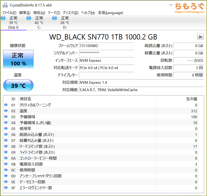Image resolution: width=207 pixels, height=196 pixels.
Task: Open the 言語(Language) menu
Action: [111, 13]
